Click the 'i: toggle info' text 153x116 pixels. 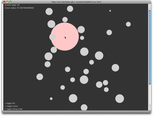pos(10,103)
